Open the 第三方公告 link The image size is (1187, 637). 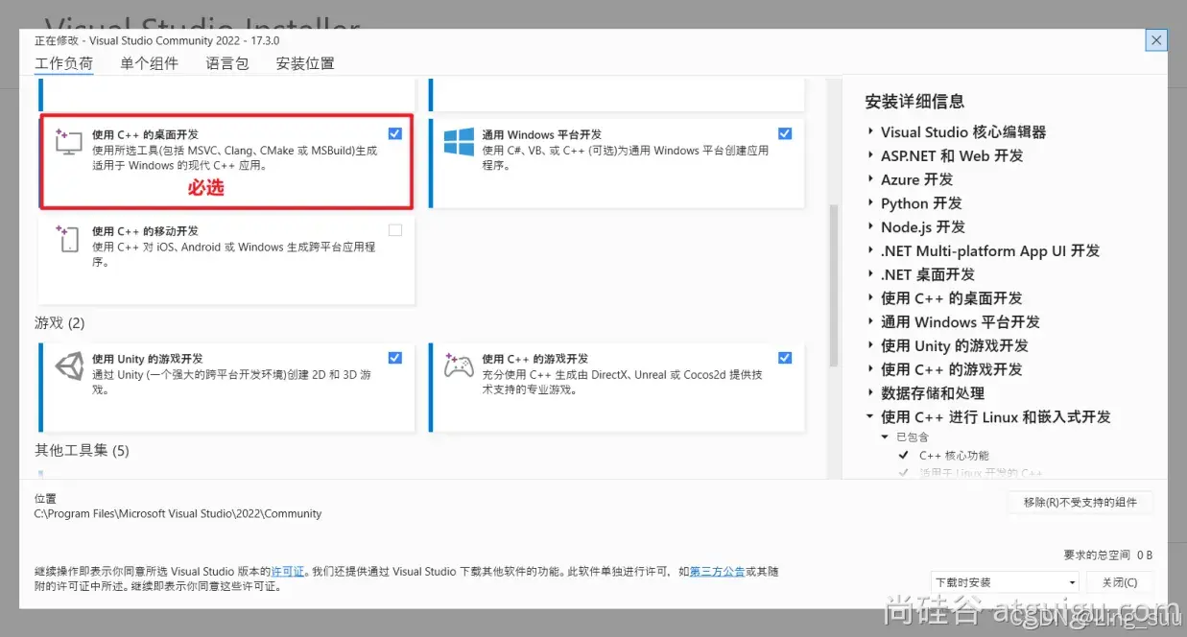coord(717,571)
